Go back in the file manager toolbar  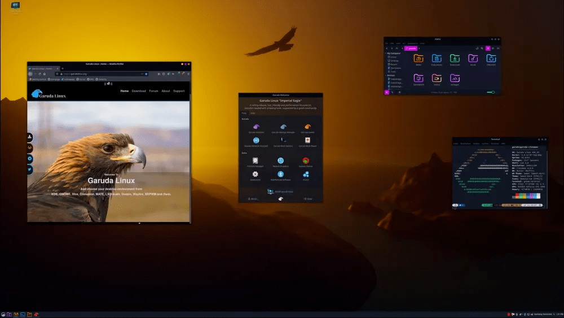click(387, 48)
